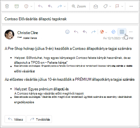The height and width of the screenshot is (128, 140).
Task: Click the Válasz reply button
Action: [x=15, y=119]
